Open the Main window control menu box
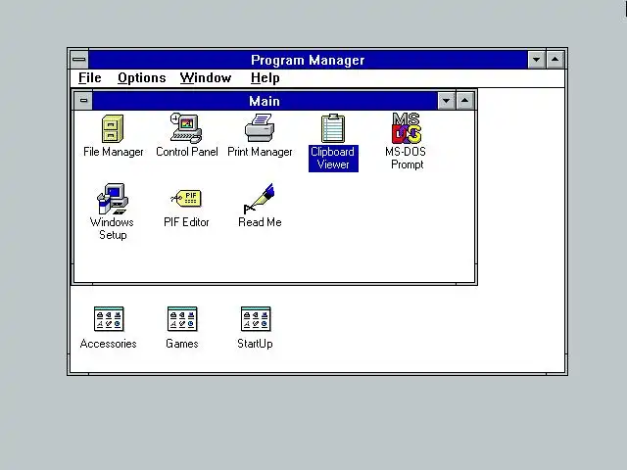This screenshot has height=470, width=627. pyautogui.click(x=83, y=101)
